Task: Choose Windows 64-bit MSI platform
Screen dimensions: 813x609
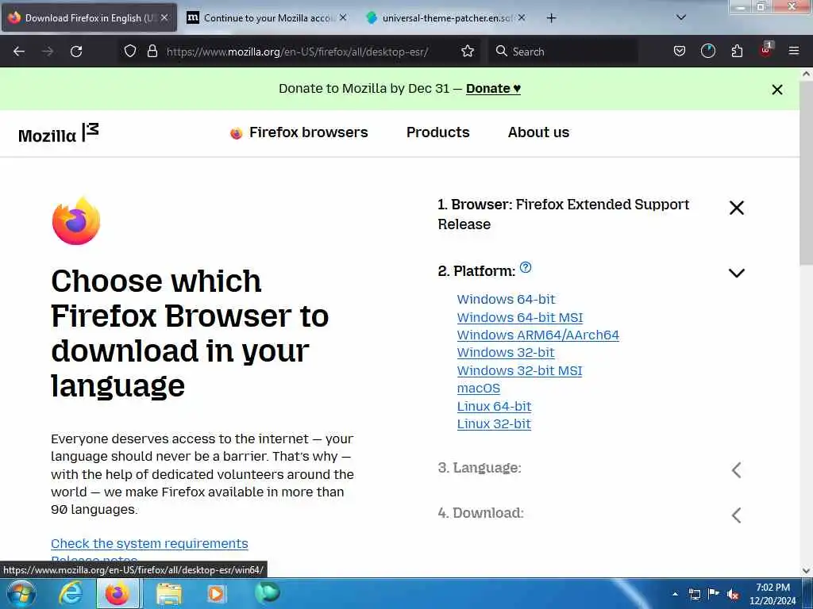Action: 519,317
